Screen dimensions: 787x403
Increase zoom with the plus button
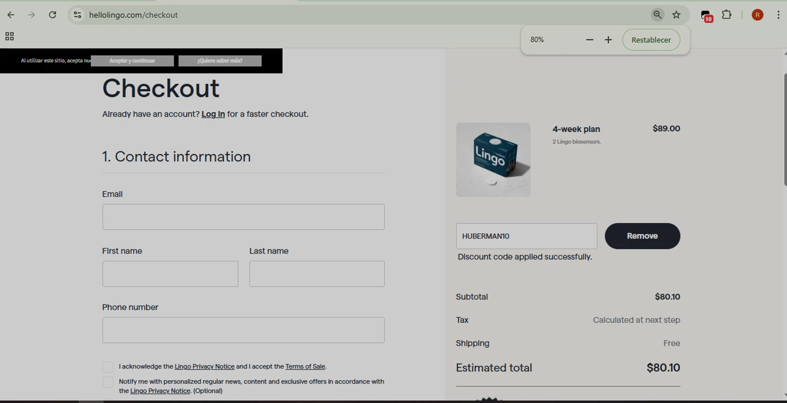(x=608, y=40)
